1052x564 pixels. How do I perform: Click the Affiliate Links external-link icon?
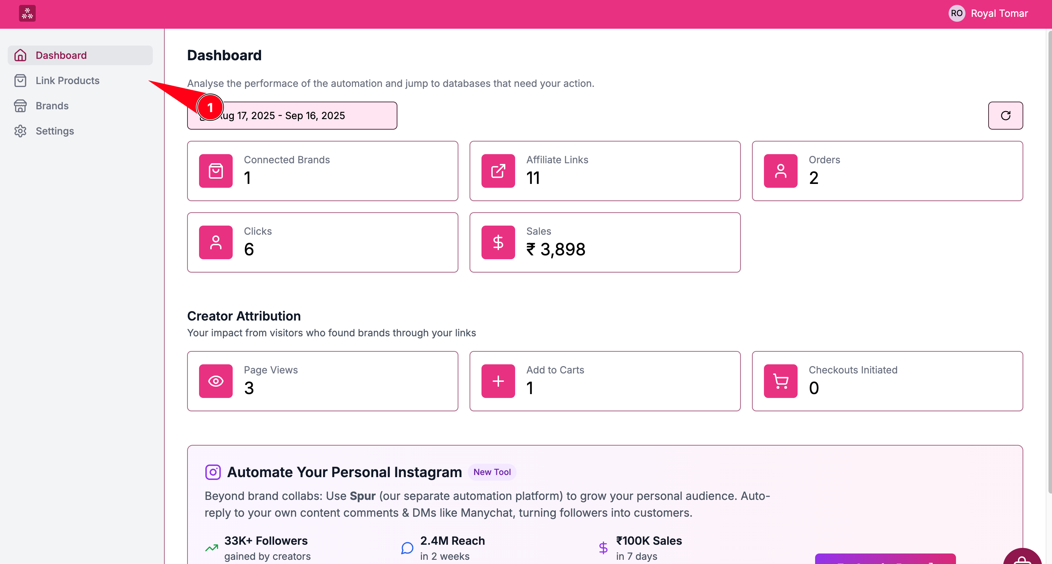tap(498, 171)
